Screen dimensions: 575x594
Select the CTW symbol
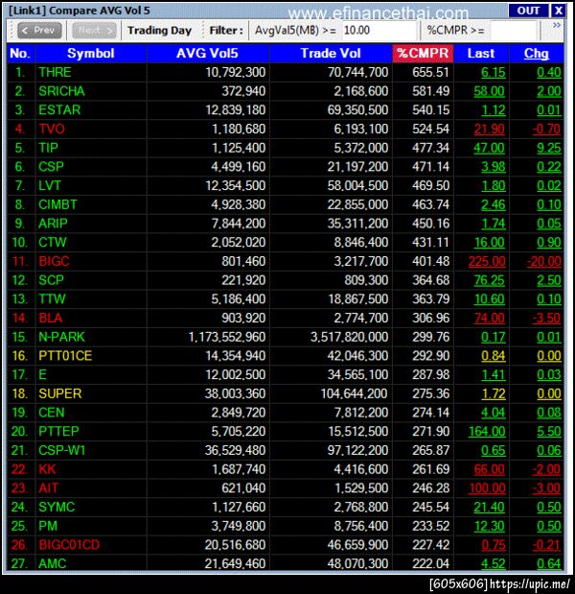[x=52, y=243]
